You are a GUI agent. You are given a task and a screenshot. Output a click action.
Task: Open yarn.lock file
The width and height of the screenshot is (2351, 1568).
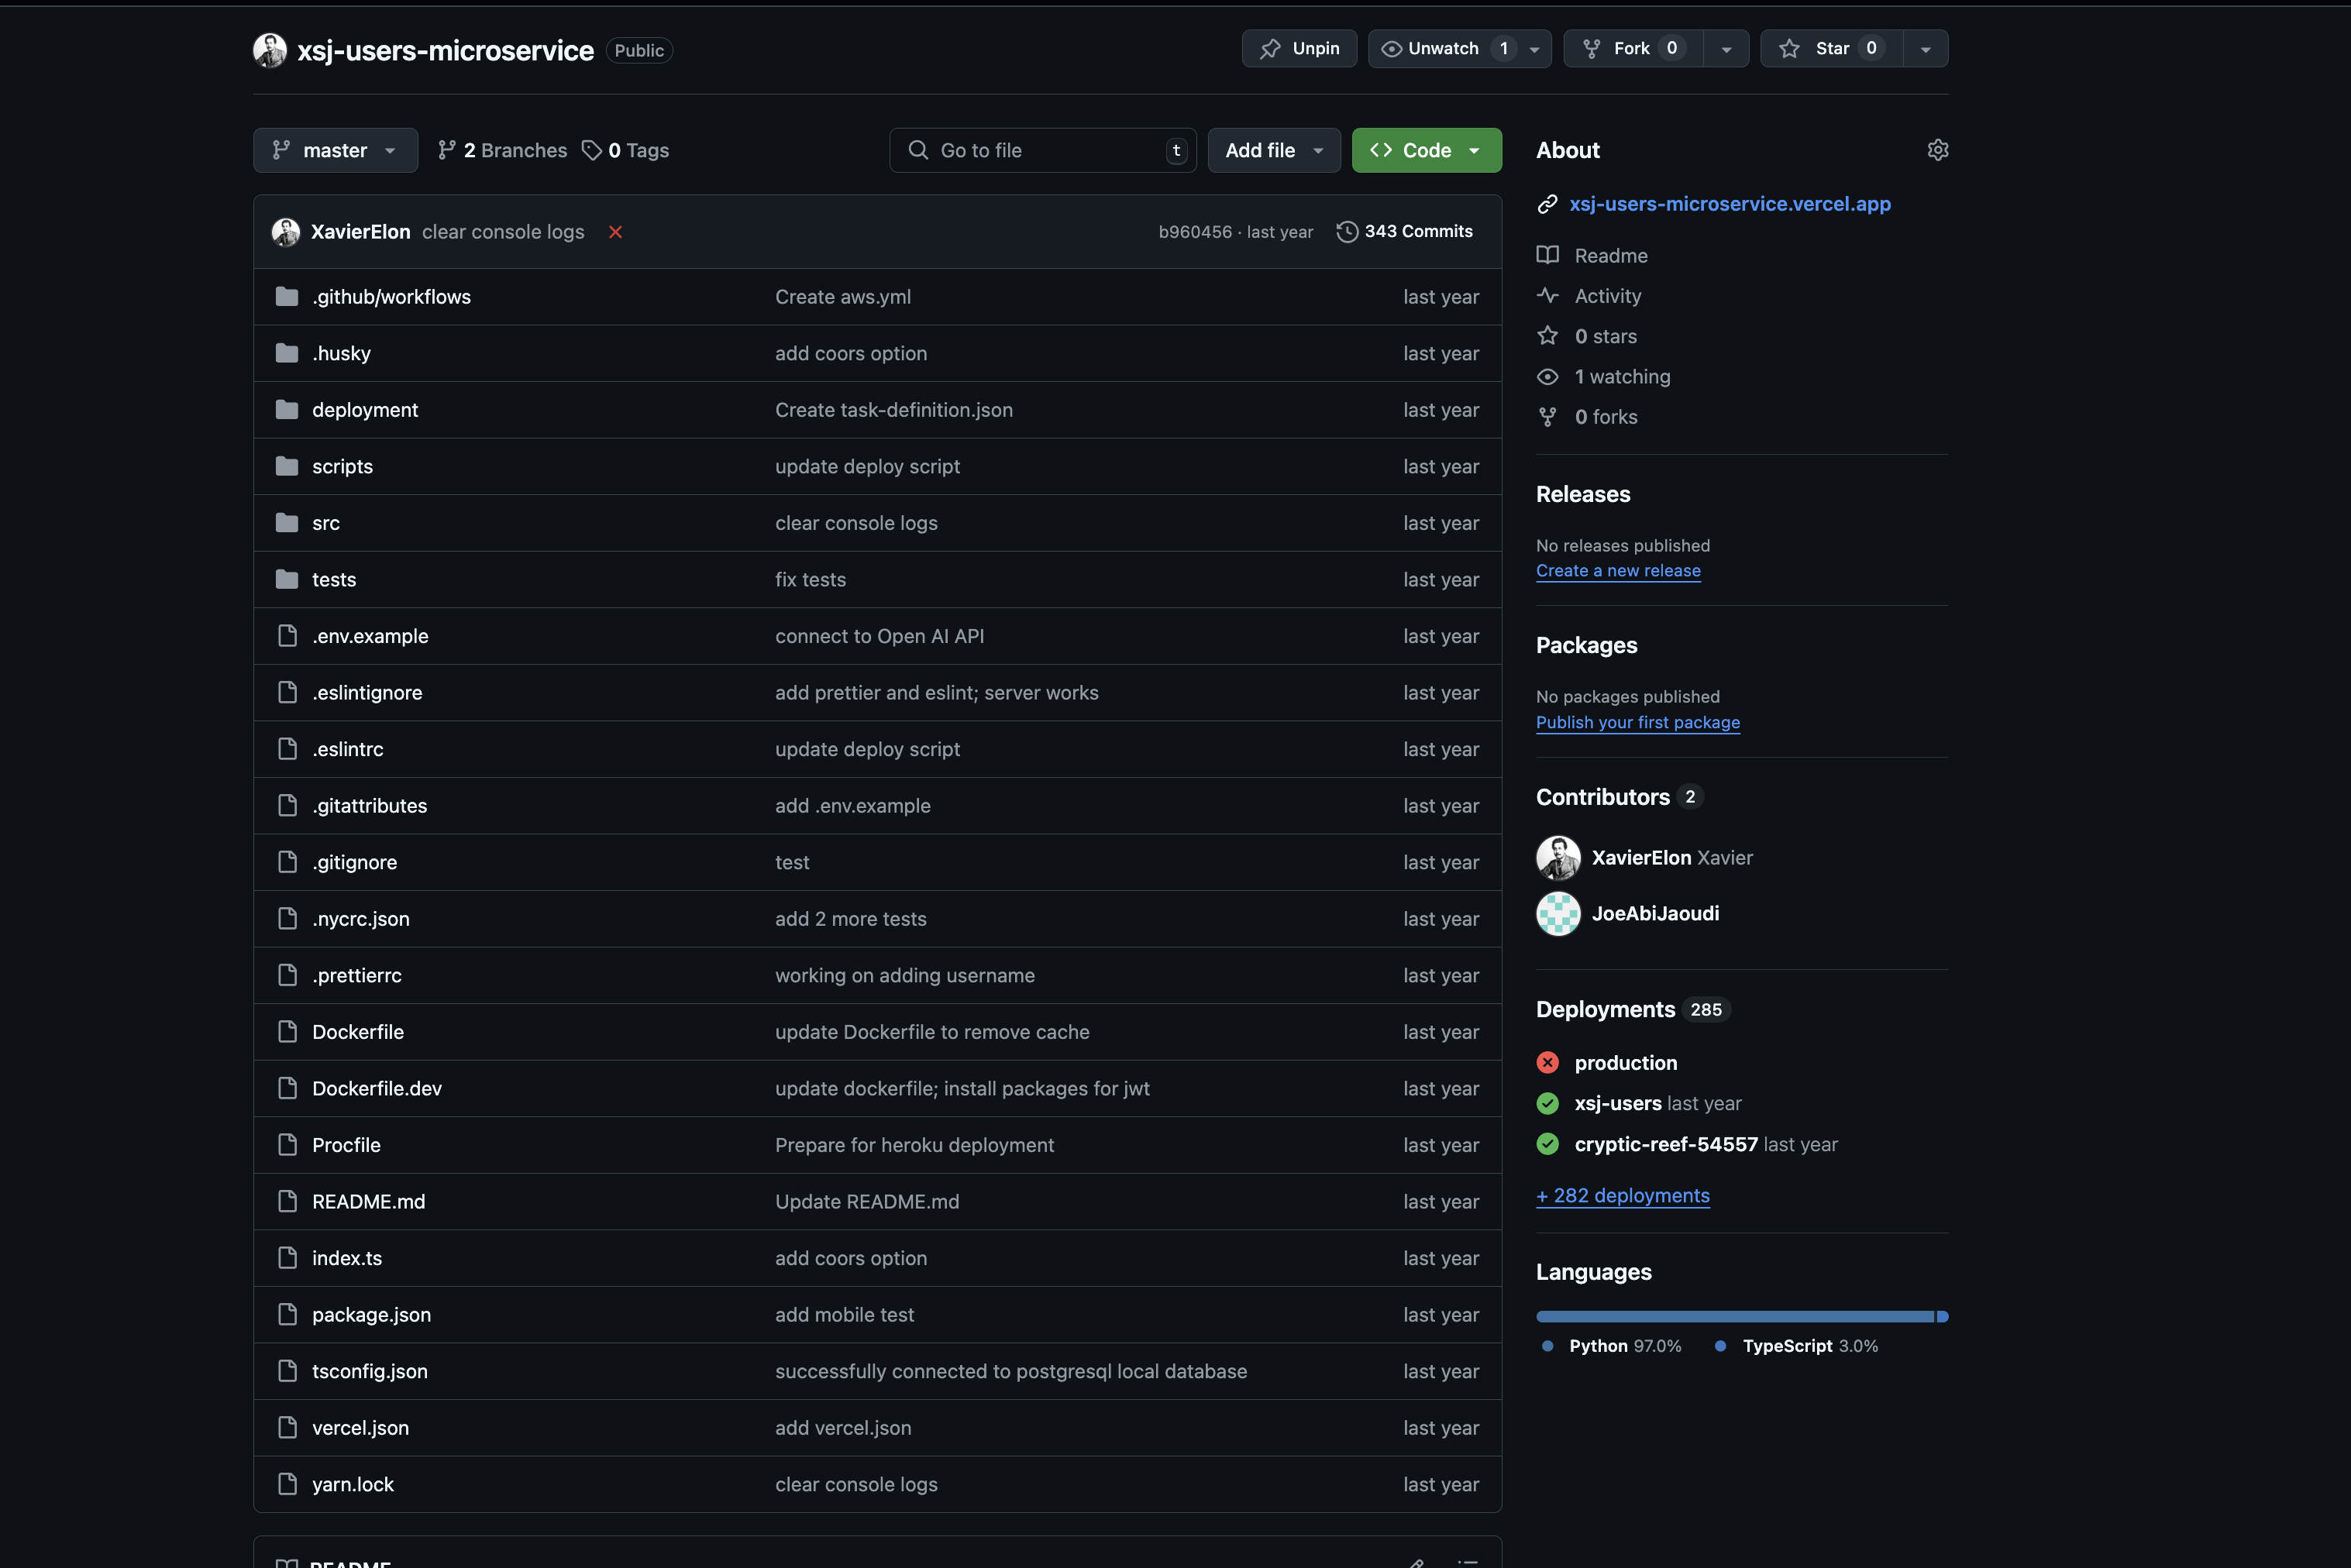tap(353, 1484)
